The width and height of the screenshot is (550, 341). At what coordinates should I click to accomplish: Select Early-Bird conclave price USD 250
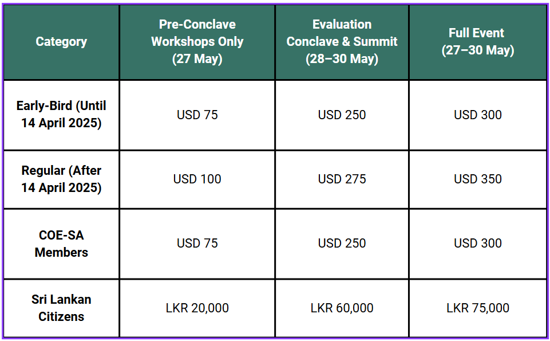point(342,115)
